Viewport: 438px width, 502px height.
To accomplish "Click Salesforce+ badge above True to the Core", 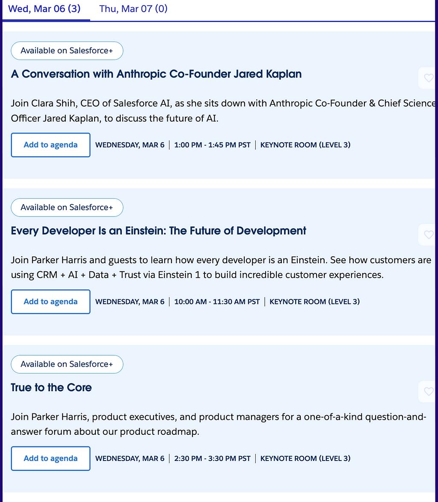I will pos(67,364).
